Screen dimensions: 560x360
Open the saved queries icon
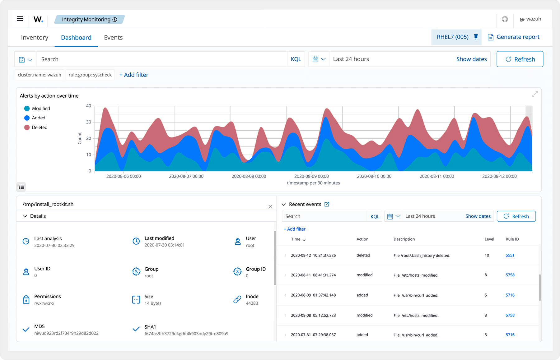point(25,59)
